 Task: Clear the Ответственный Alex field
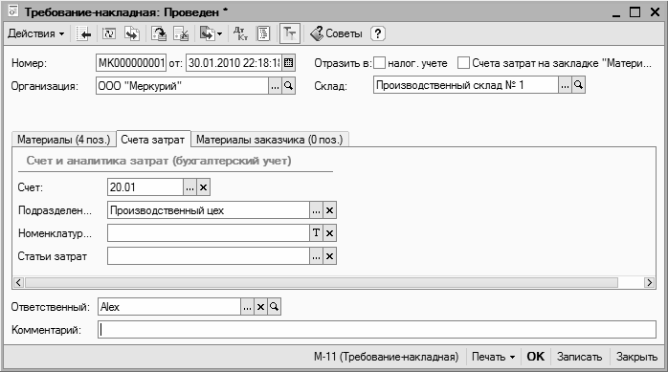tap(260, 306)
